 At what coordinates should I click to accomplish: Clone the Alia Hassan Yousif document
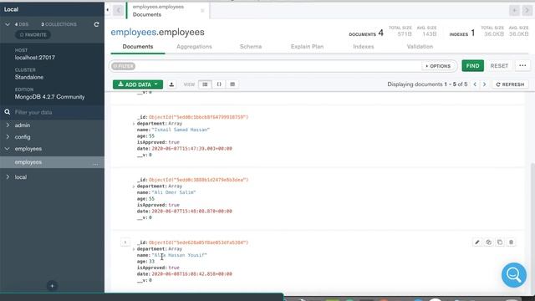[500, 242]
